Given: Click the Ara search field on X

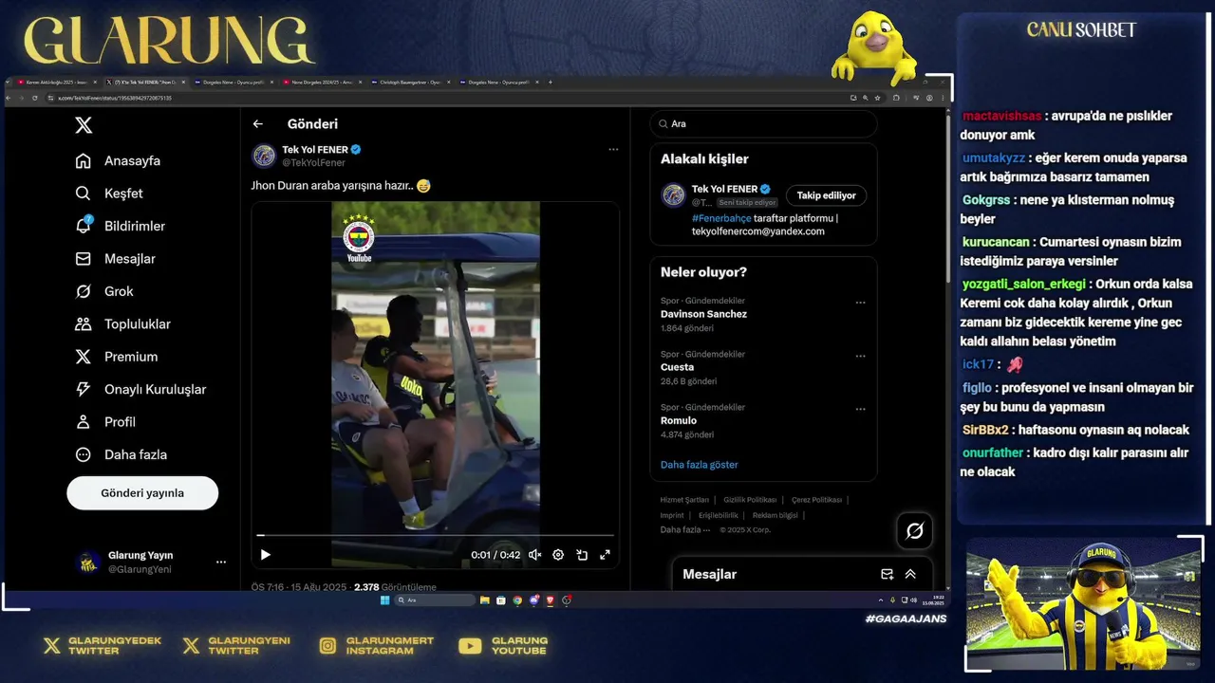Looking at the screenshot, I should click(763, 124).
